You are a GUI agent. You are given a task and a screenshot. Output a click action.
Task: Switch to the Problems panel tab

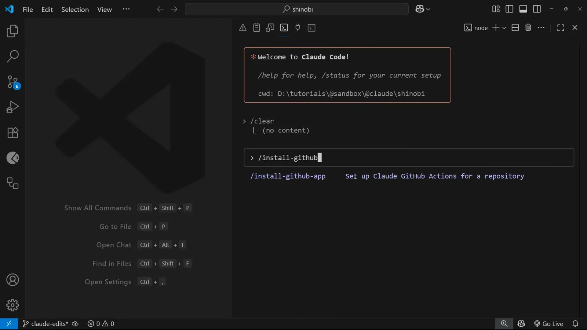pyautogui.click(x=243, y=27)
